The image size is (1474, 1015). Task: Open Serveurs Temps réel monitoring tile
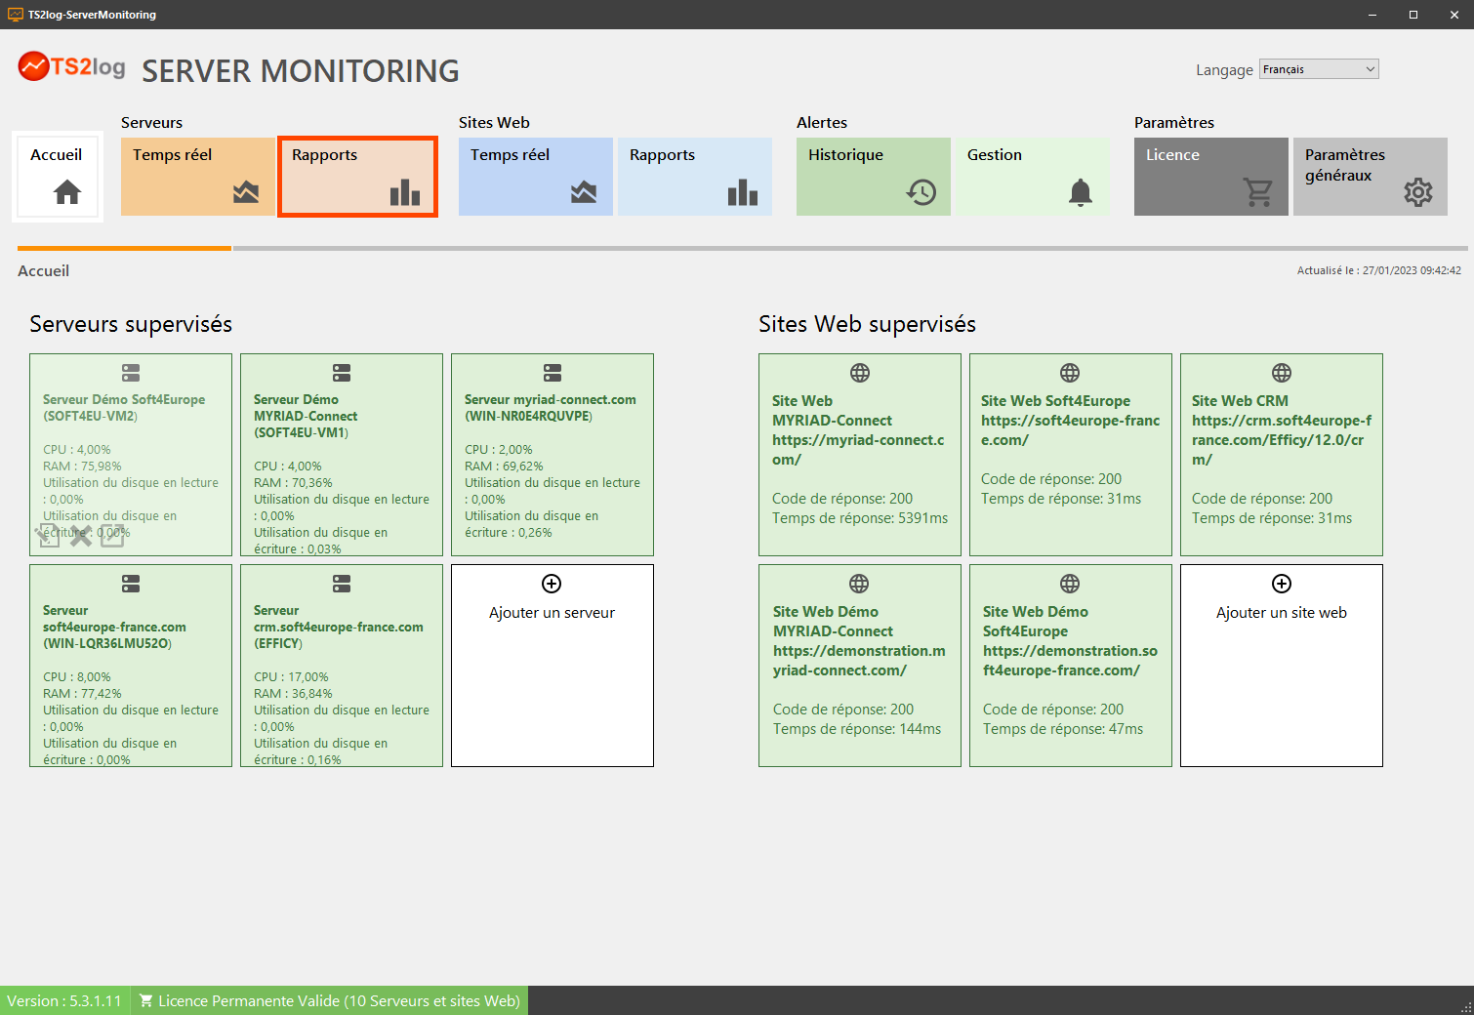(x=198, y=177)
